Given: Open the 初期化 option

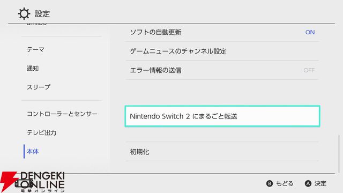Looking at the screenshot, I should coord(222,152).
